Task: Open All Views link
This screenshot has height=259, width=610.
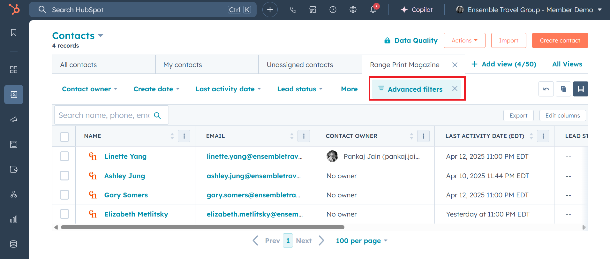Action: (x=567, y=64)
